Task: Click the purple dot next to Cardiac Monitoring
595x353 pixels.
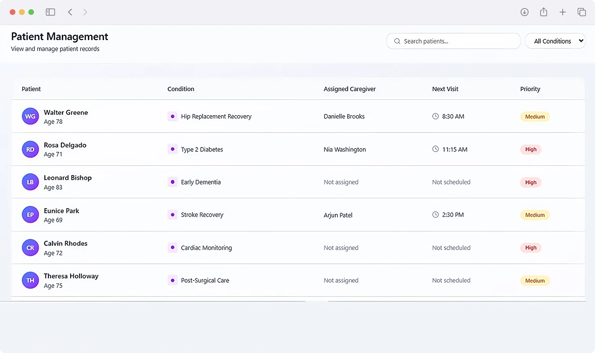Action: click(172, 248)
